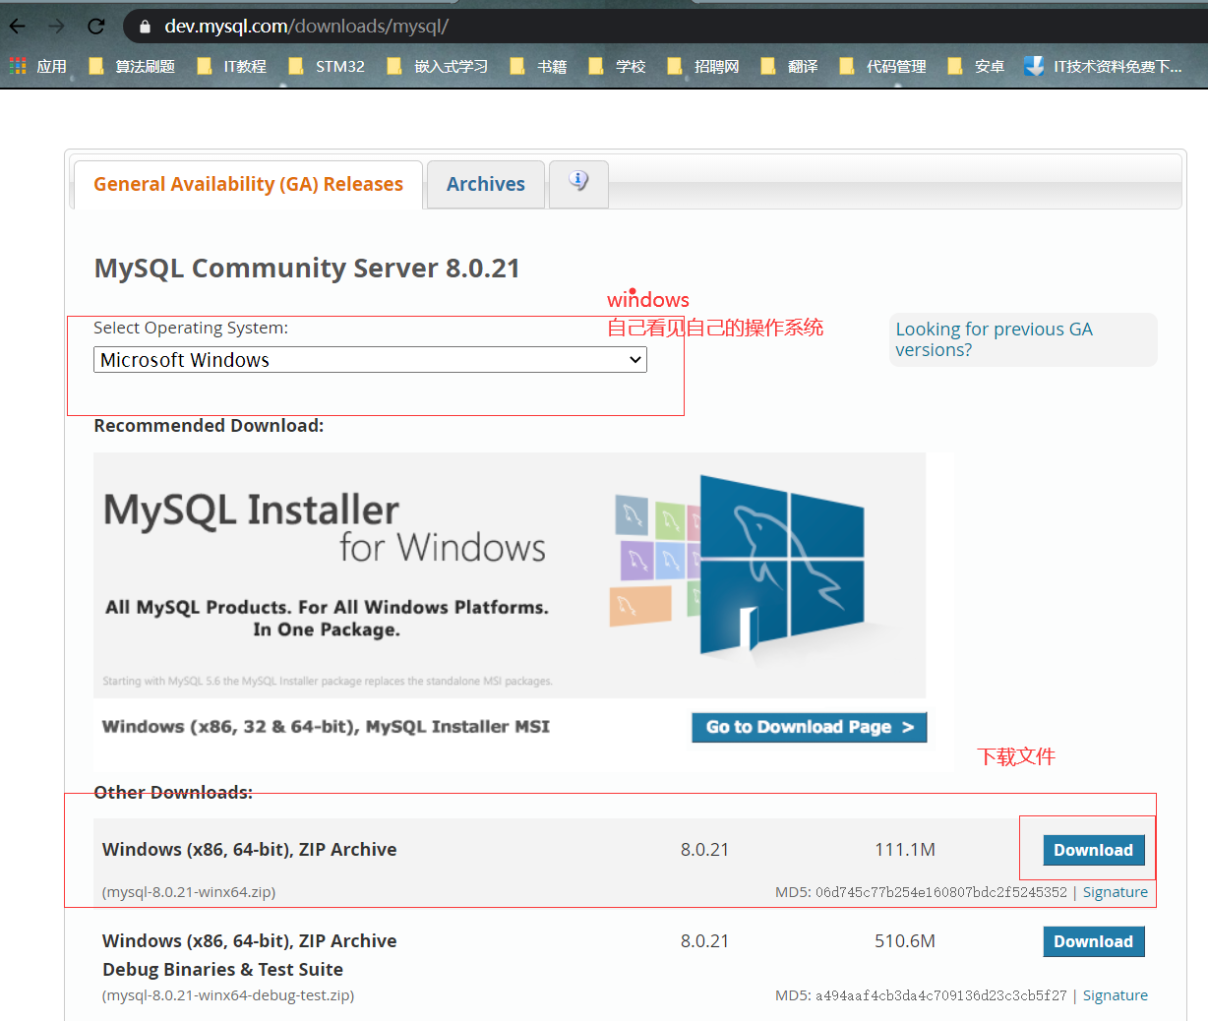This screenshot has height=1021, width=1208.
Task: Open the 安卓 bookmark folder
Action: (x=976, y=66)
